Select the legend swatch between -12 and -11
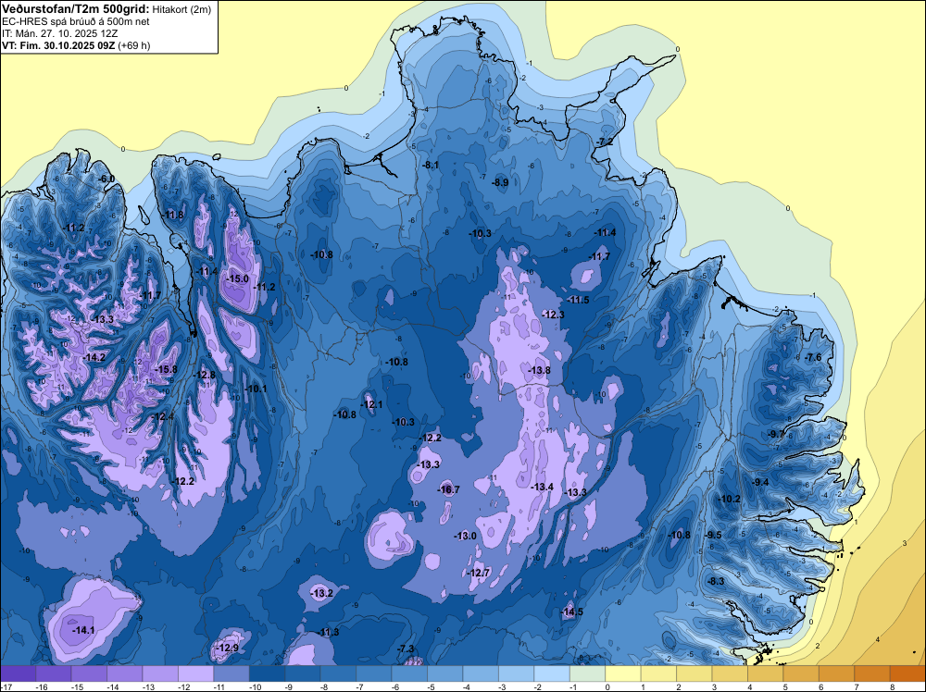926x692 pixels. (196, 673)
